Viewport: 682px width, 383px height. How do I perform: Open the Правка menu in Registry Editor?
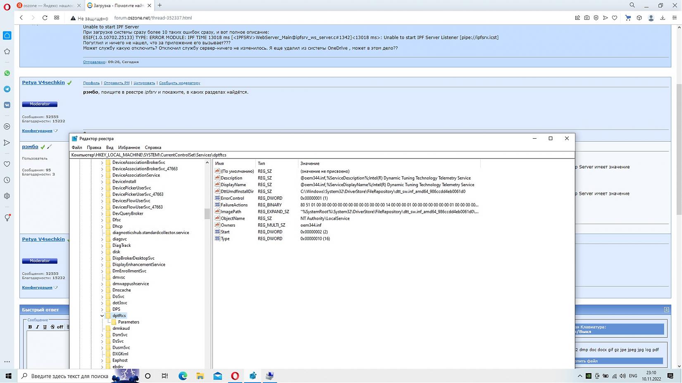click(x=94, y=147)
